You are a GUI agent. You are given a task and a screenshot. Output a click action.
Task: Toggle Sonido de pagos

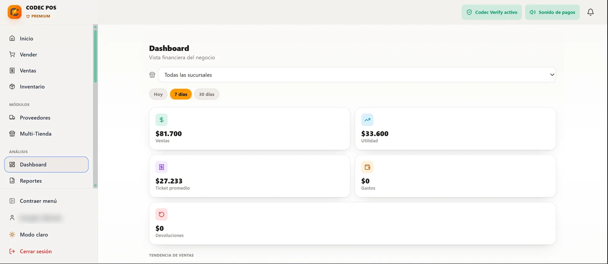(553, 12)
